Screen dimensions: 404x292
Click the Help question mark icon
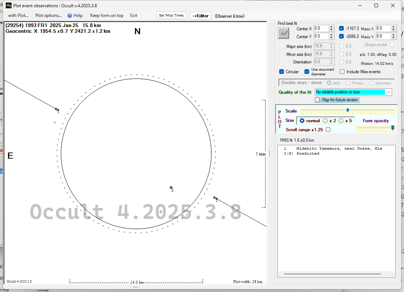tap(70, 16)
